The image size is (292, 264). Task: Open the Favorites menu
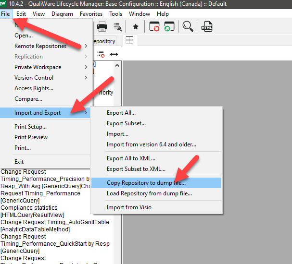tap(91, 14)
